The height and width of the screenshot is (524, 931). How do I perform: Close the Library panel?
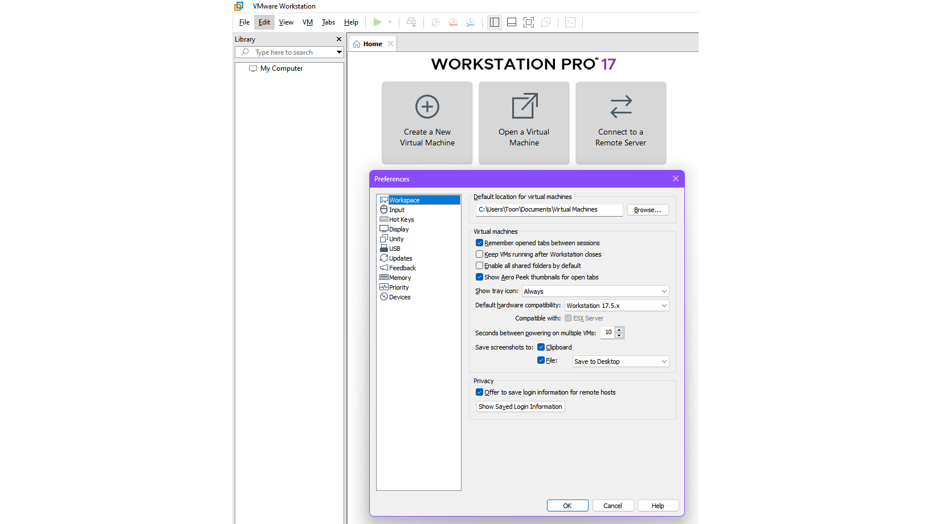(339, 39)
